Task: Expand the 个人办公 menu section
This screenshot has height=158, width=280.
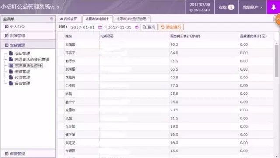Action: click(x=28, y=27)
